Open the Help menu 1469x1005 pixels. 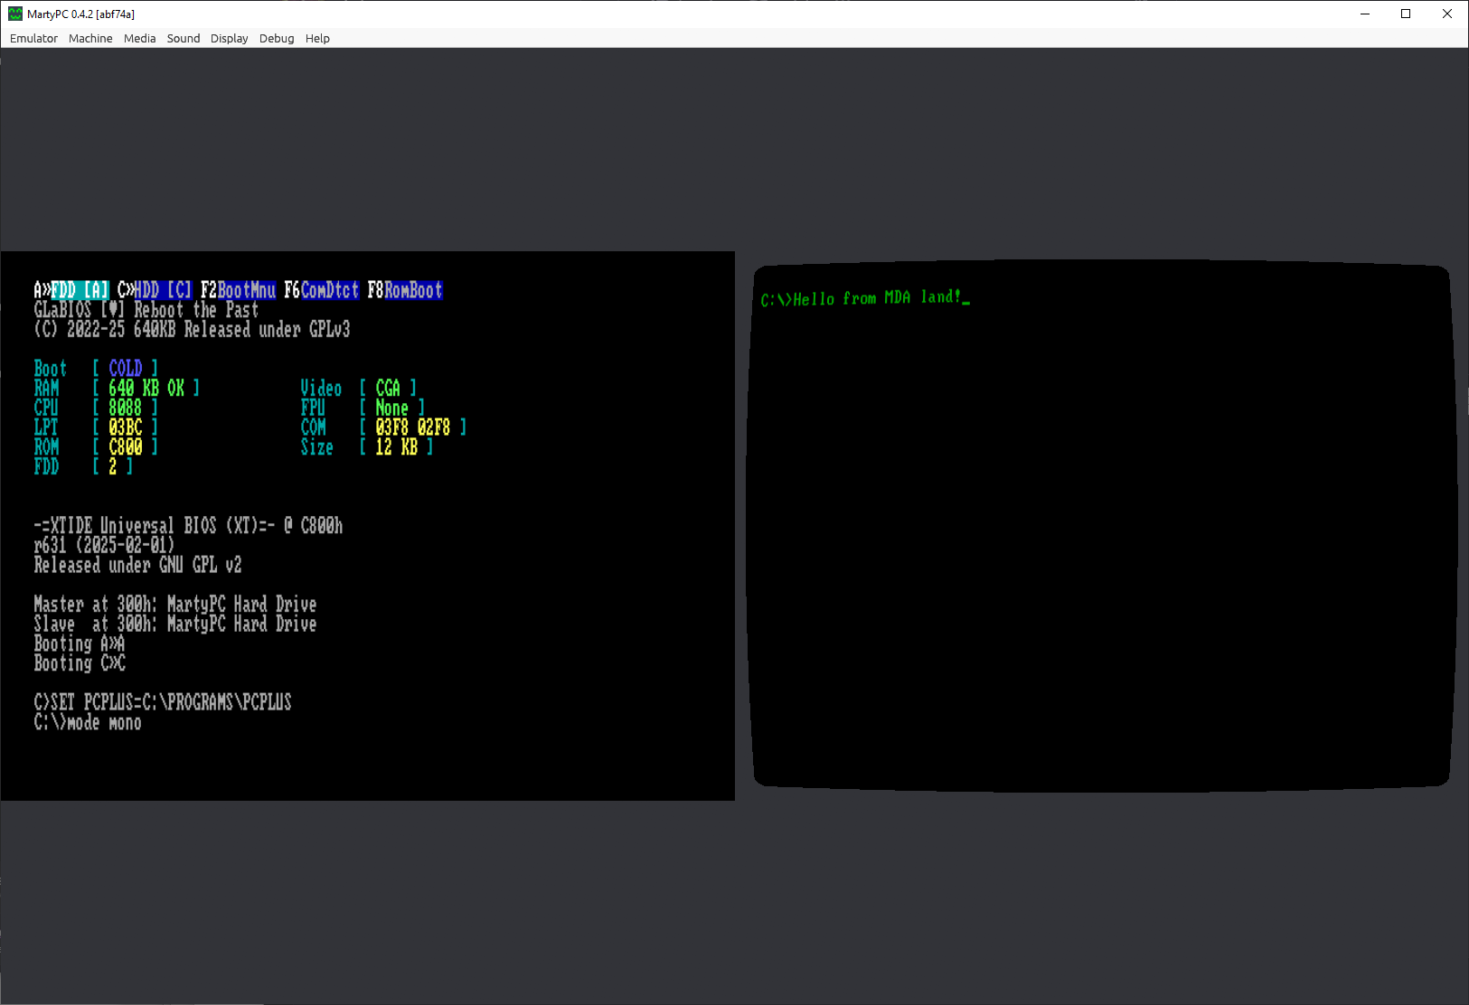tap(317, 39)
